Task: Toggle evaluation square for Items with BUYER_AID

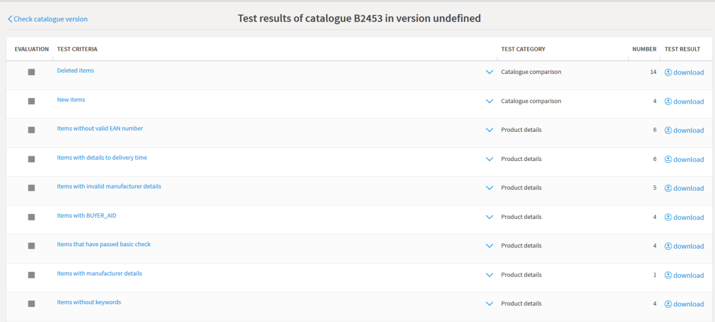Action: click(x=32, y=217)
